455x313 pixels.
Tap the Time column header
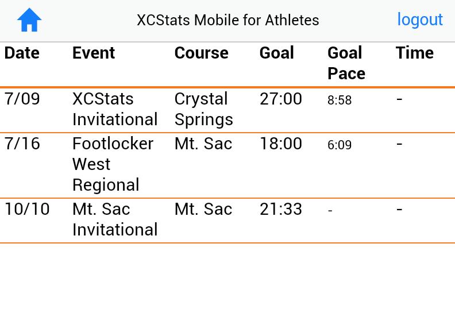(414, 53)
